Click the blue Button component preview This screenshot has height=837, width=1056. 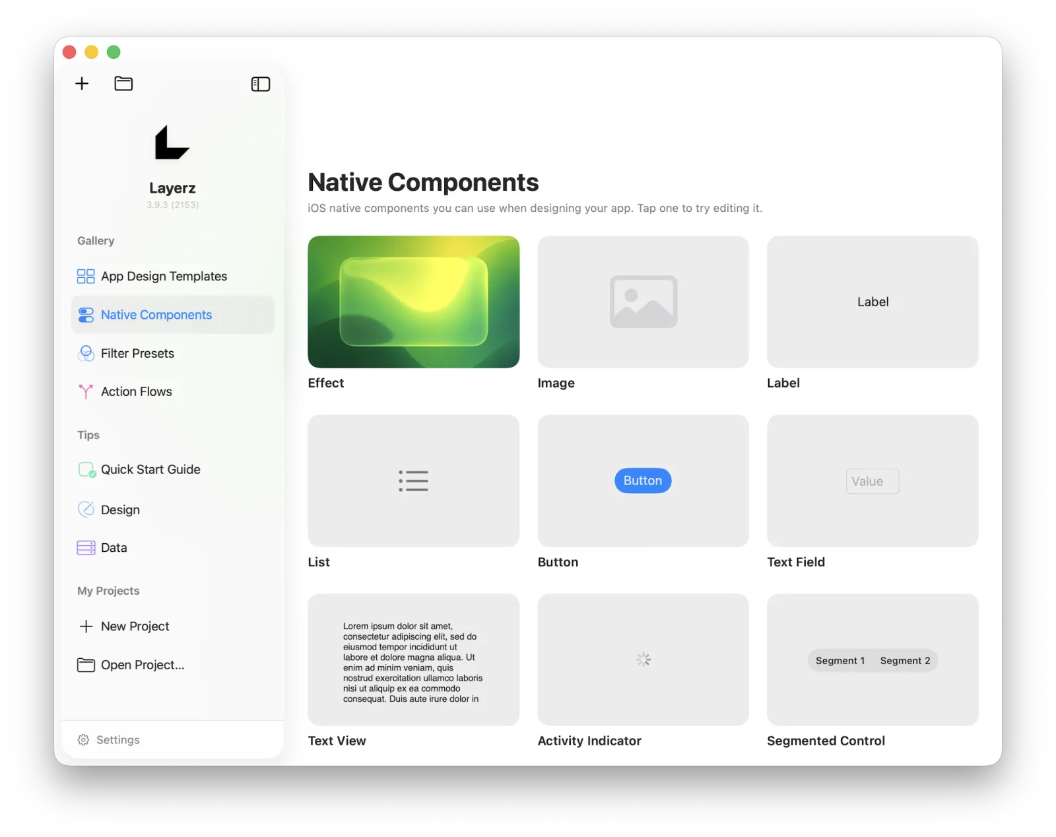click(x=643, y=481)
